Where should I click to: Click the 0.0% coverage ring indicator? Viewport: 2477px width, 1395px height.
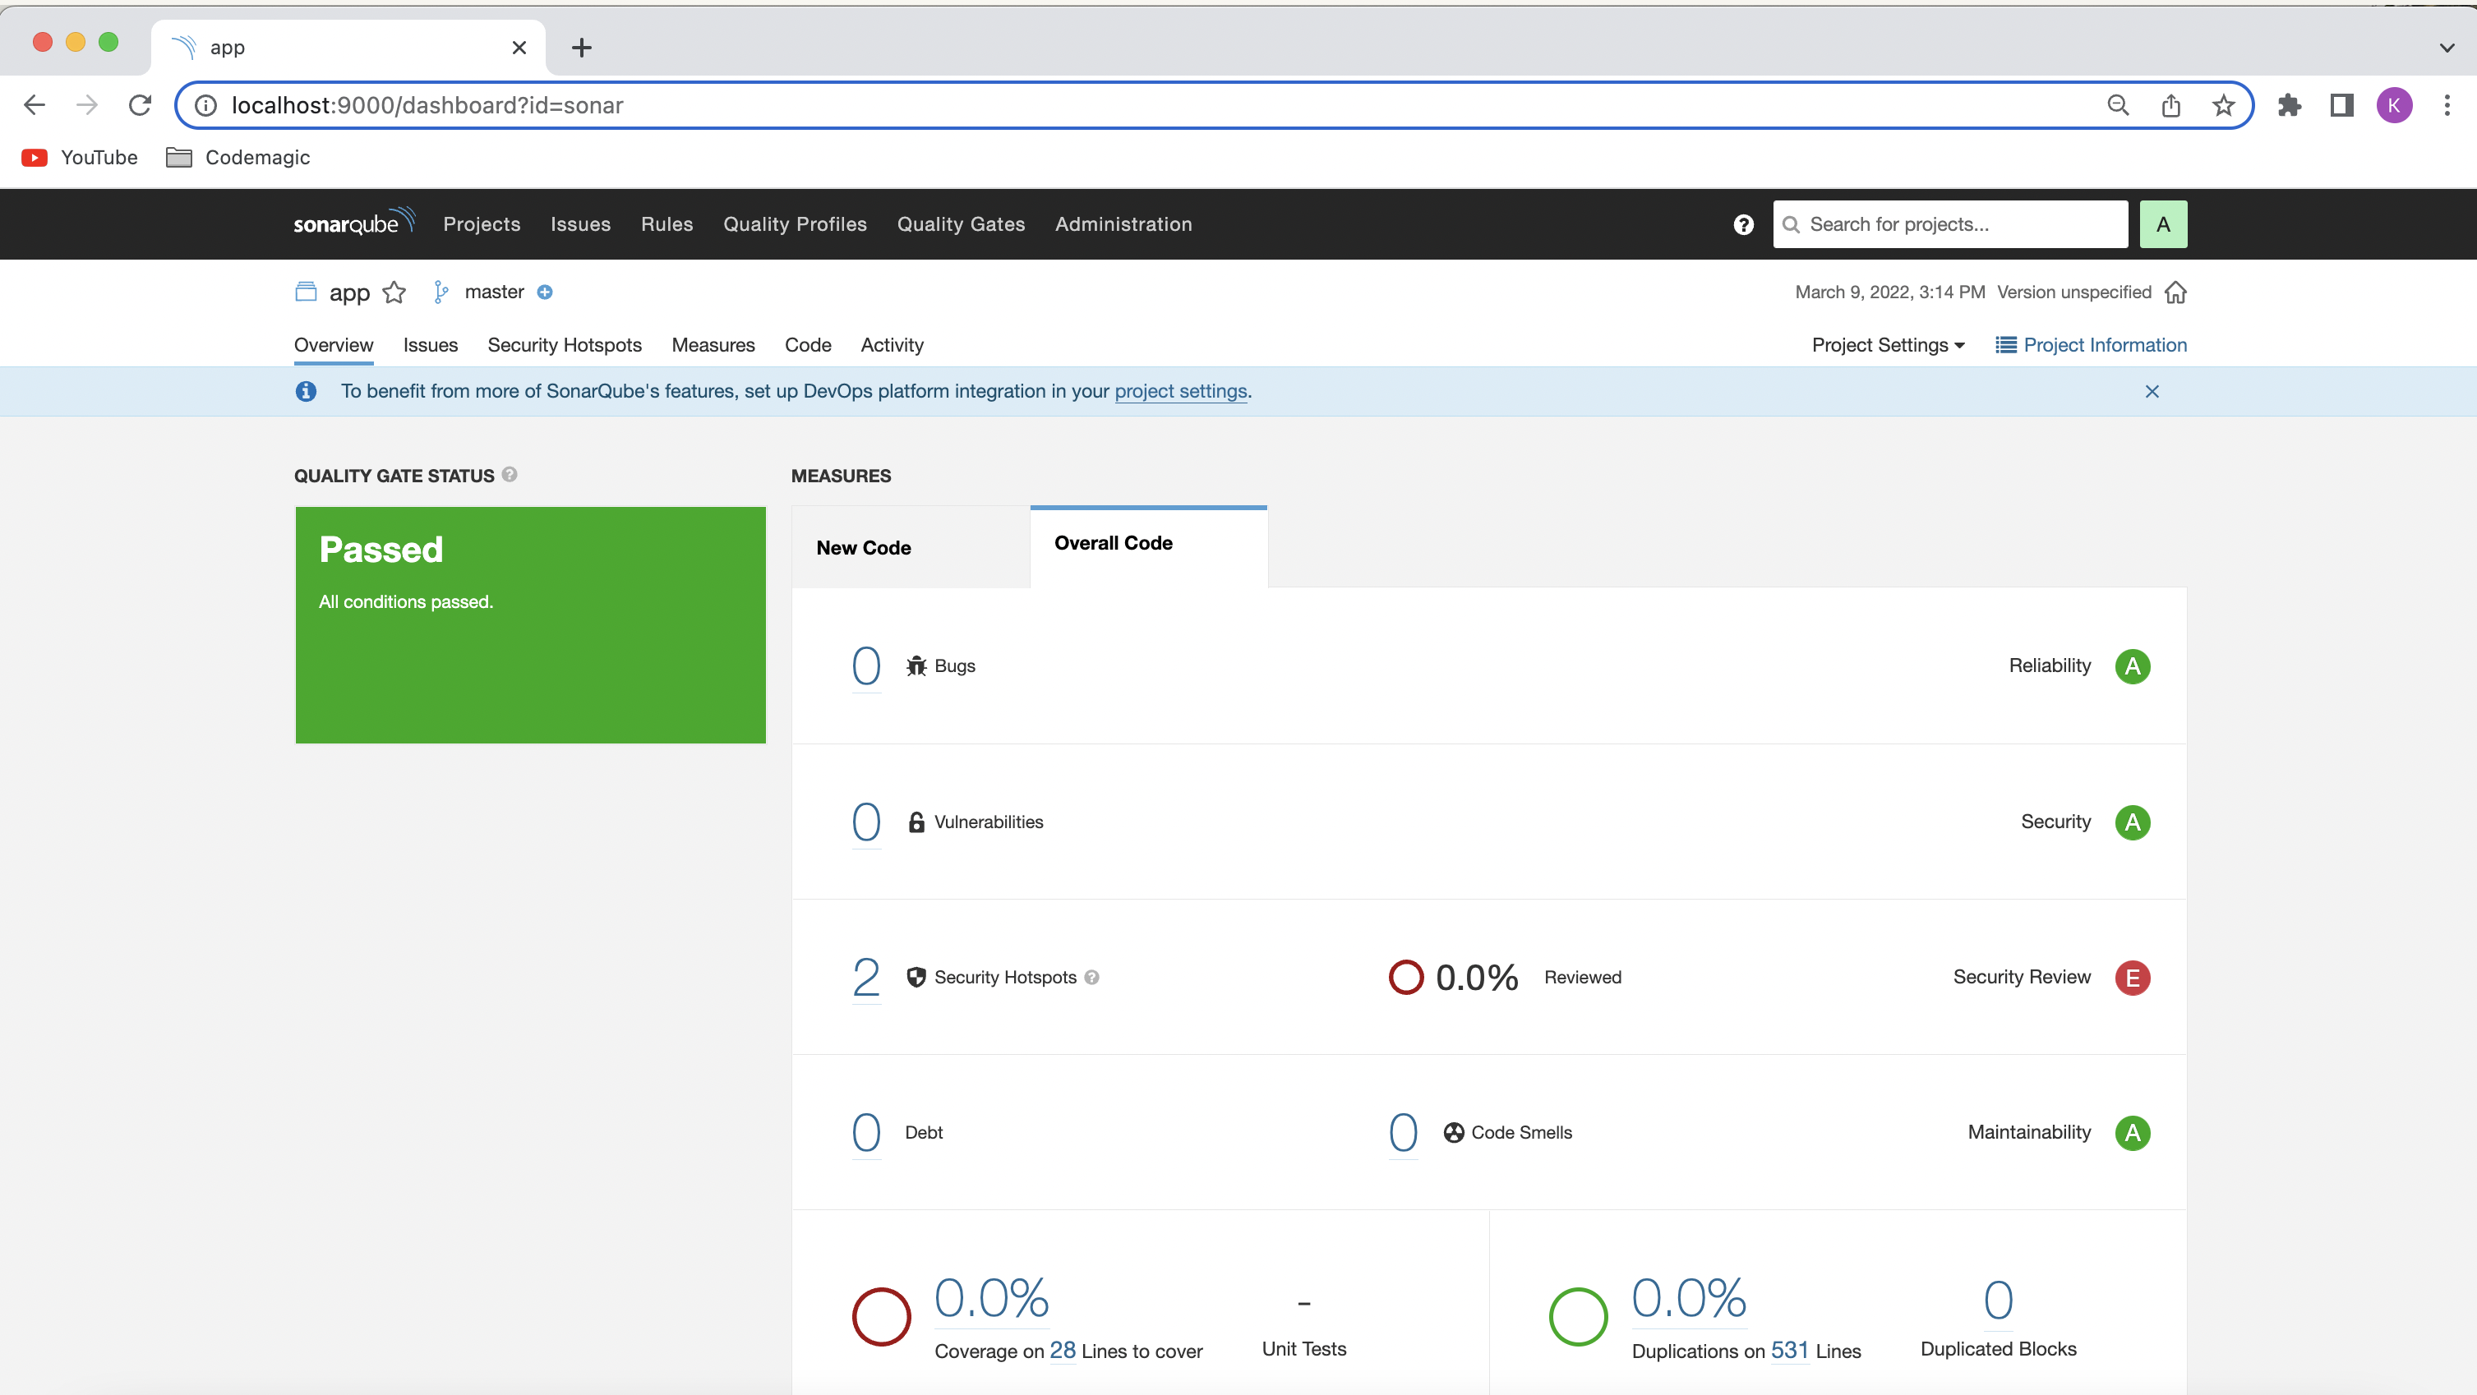[x=881, y=1316]
